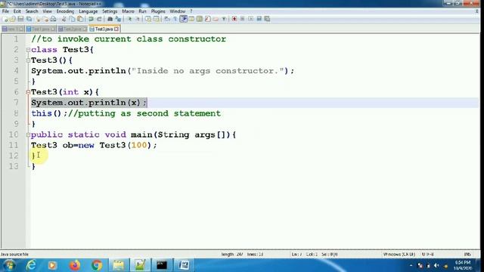
Task: Open the File menu
Action: (x=5, y=11)
